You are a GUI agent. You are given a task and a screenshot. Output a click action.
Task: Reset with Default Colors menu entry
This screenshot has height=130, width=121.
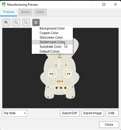point(52,51)
